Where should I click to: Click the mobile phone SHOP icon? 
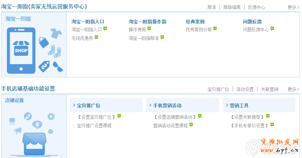click(21, 50)
